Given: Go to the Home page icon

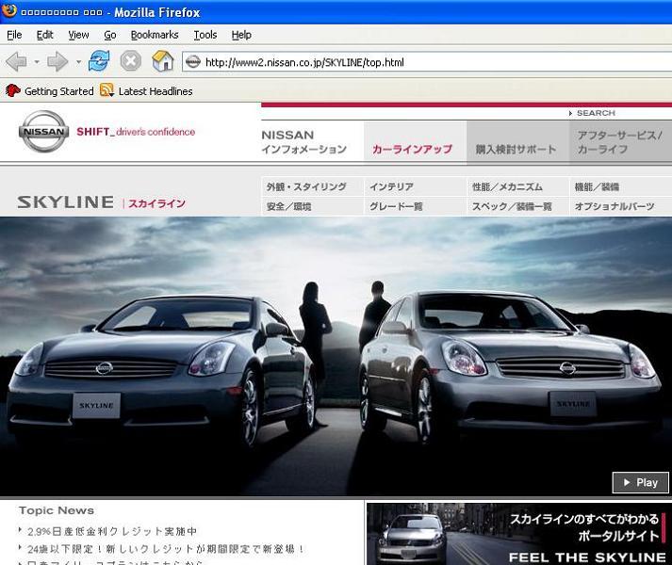Looking at the screenshot, I should pyautogui.click(x=163, y=62).
